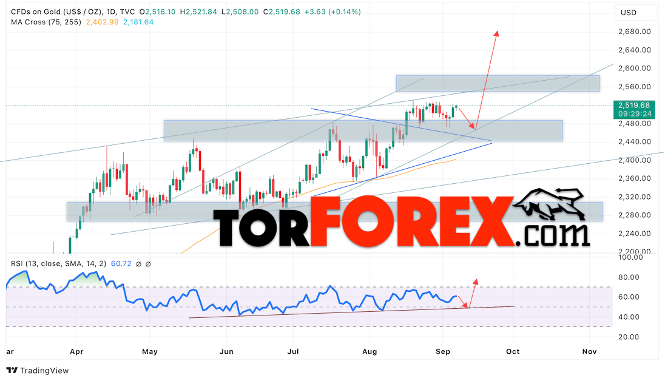The height and width of the screenshot is (381, 665).
Task: Select the RSI (13, close, SMA, 14, 2) label
Action: [58, 264]
